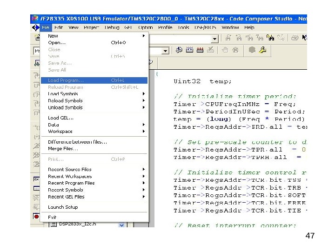Expand the Load Symbols submenu arrow

(144, 94)
